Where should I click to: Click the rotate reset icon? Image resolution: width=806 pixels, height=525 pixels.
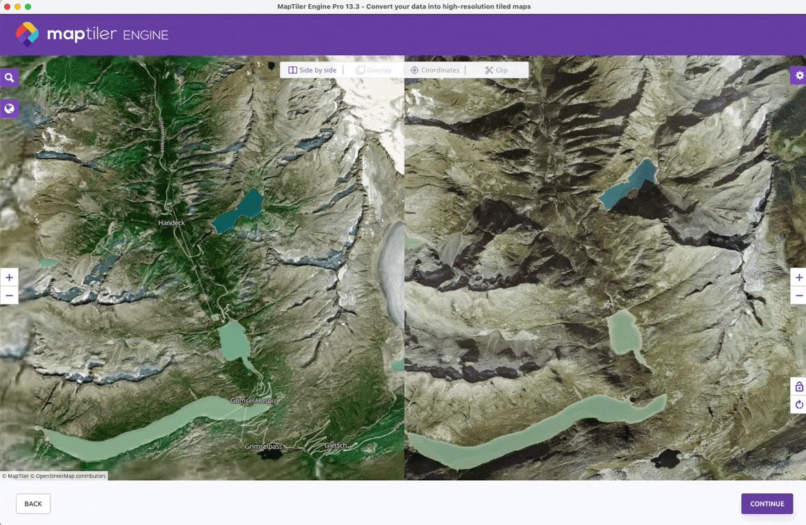[x=799, y=405]
